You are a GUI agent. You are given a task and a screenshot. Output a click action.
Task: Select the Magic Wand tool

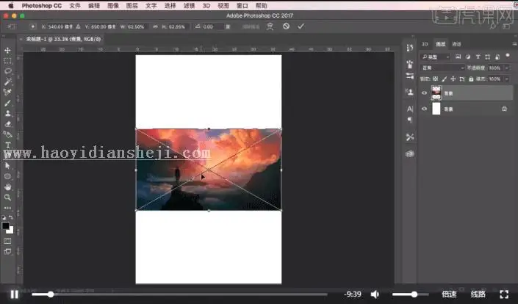(7, 82)
